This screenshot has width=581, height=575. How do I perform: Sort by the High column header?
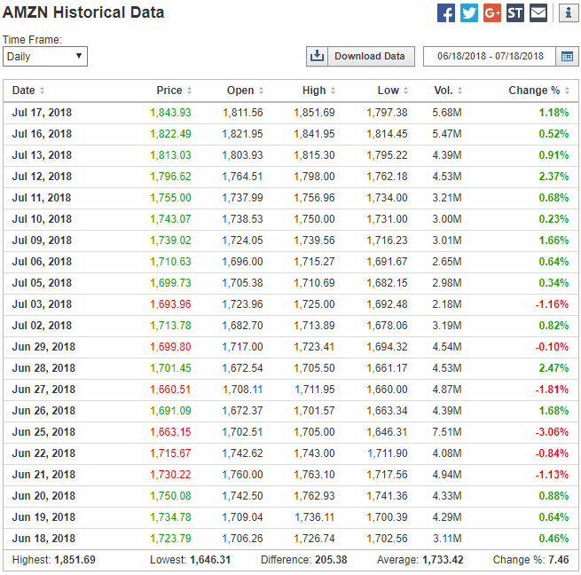[x=314, y=91]
